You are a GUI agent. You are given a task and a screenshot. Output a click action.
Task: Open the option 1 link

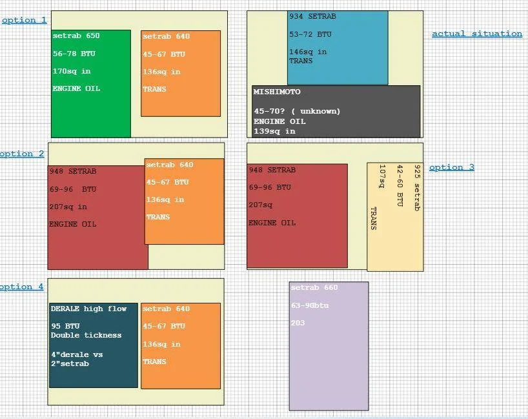(25, 20)
